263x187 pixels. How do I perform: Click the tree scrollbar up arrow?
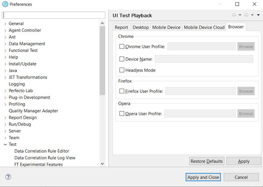[x=102, y=23]
